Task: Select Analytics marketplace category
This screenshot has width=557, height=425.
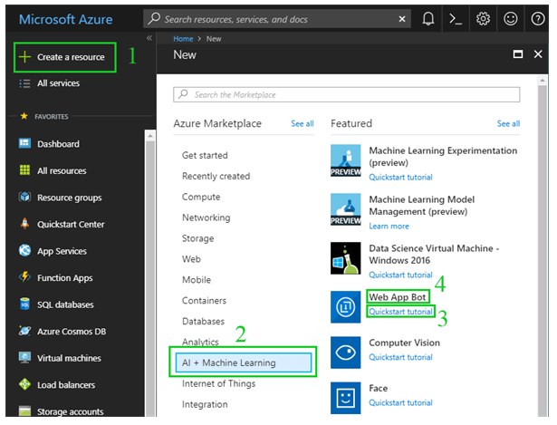Action: 200,342
